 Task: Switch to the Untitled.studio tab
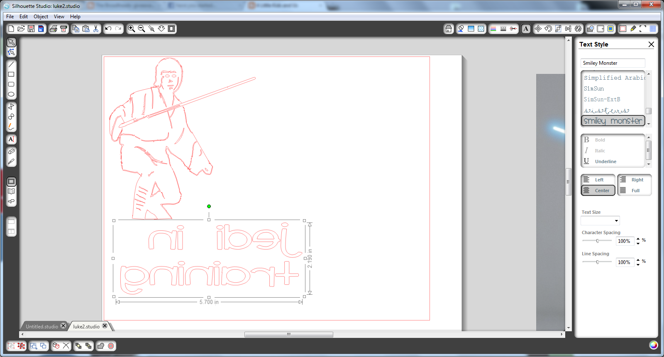coord(42,326)
